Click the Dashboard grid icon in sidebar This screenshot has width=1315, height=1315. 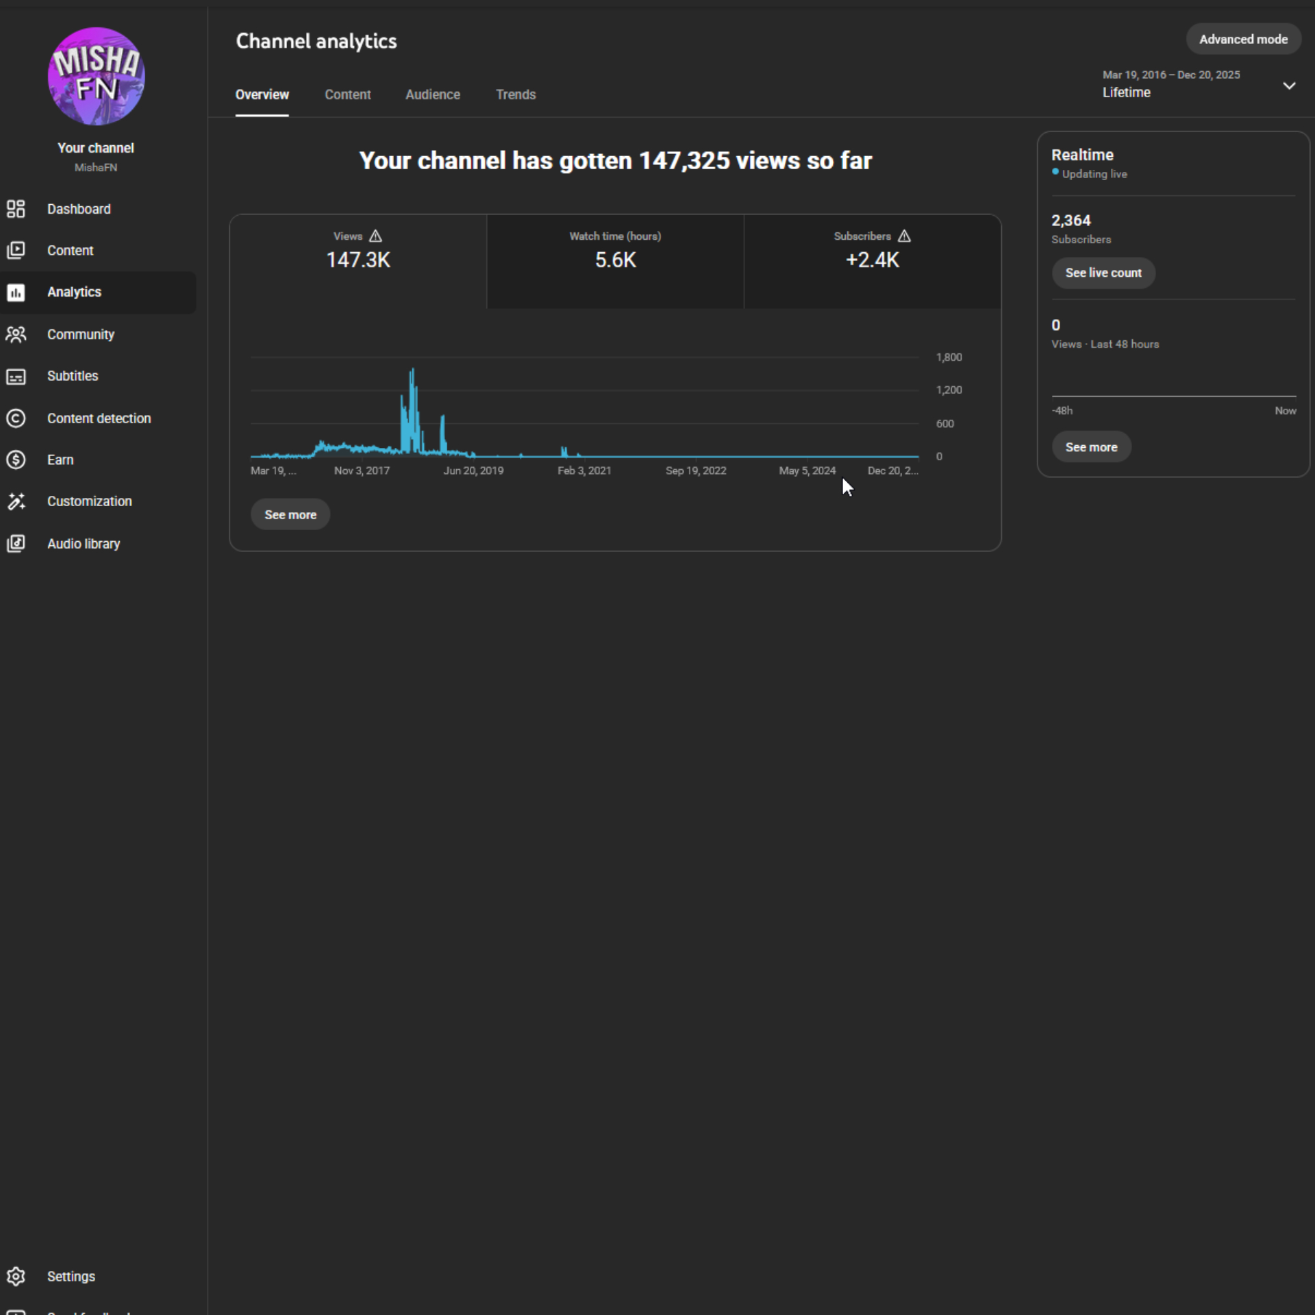click(16, 209)
